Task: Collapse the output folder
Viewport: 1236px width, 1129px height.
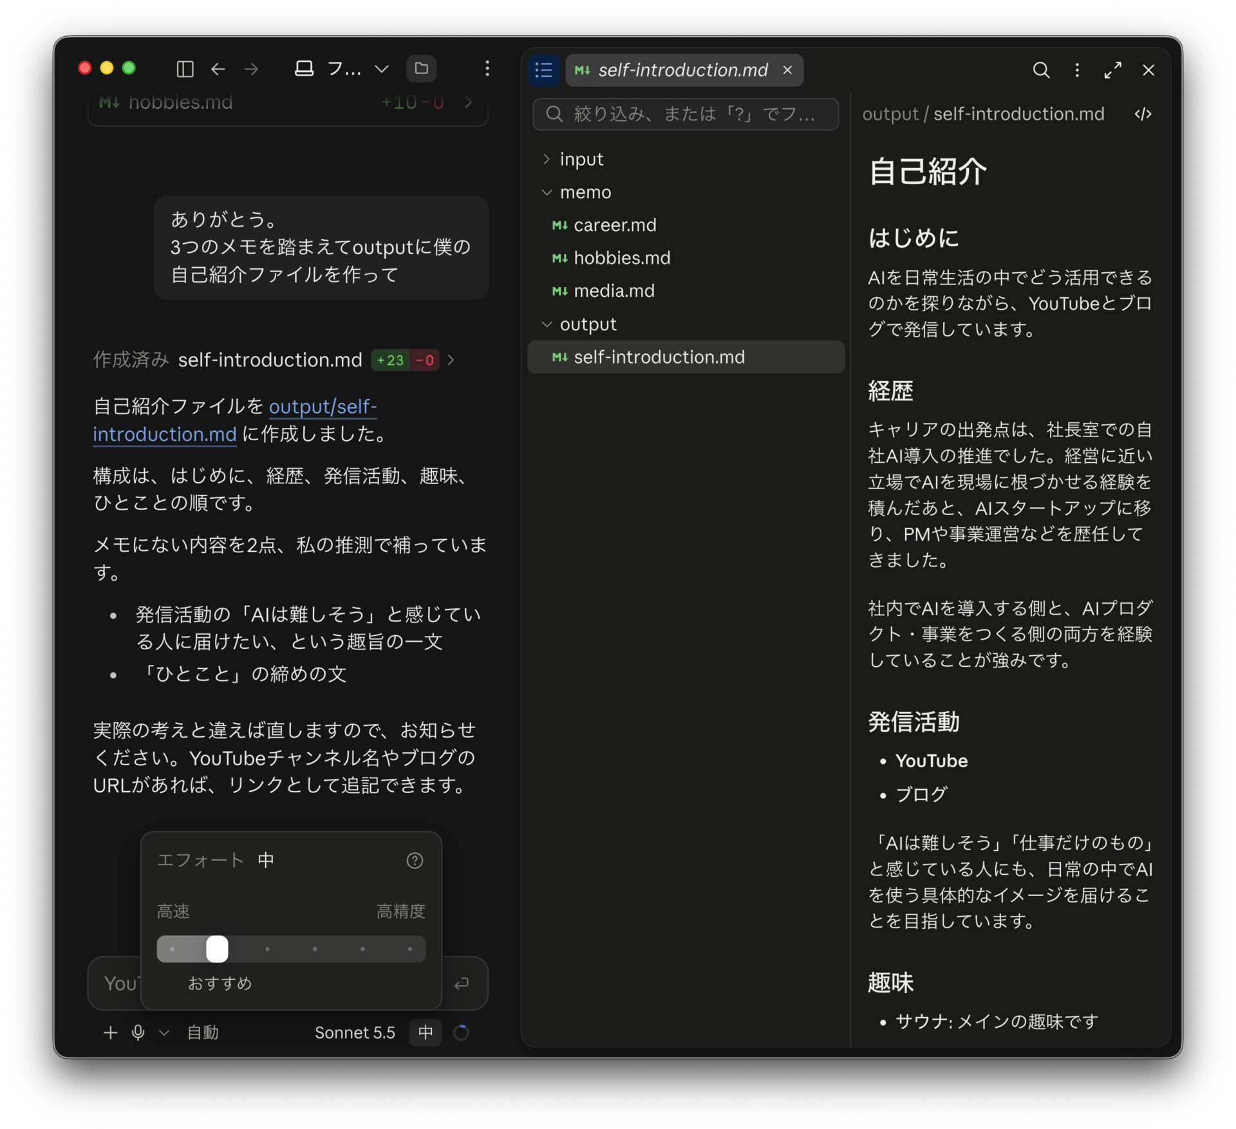Action: 547,324
